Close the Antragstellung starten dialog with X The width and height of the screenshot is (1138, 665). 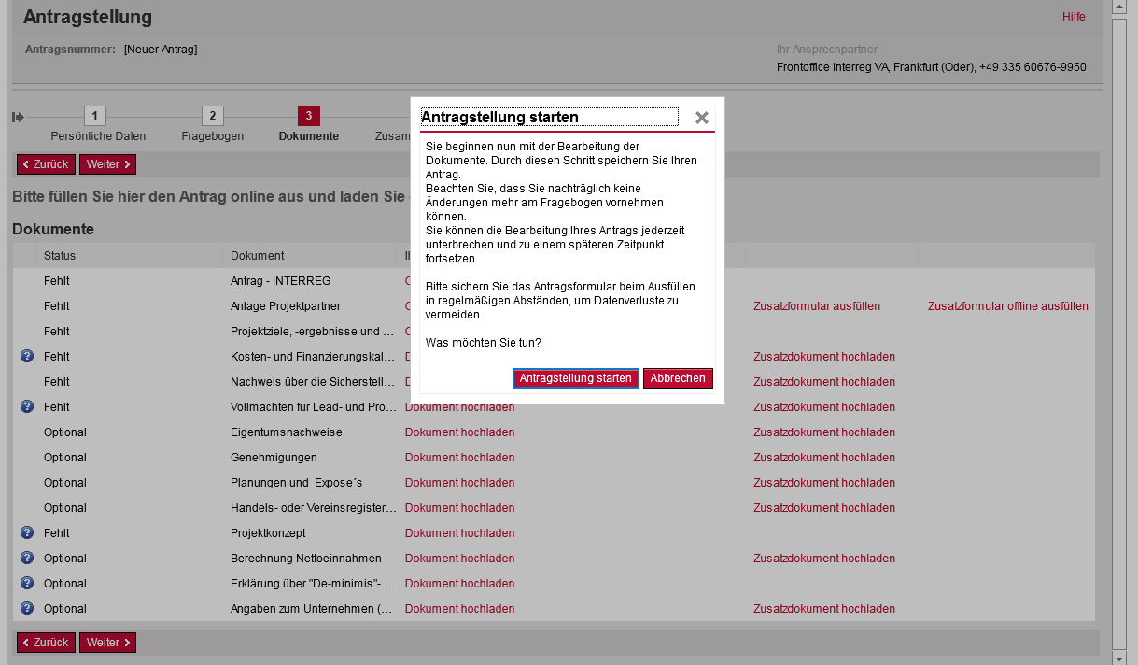(x=702, y=118)
